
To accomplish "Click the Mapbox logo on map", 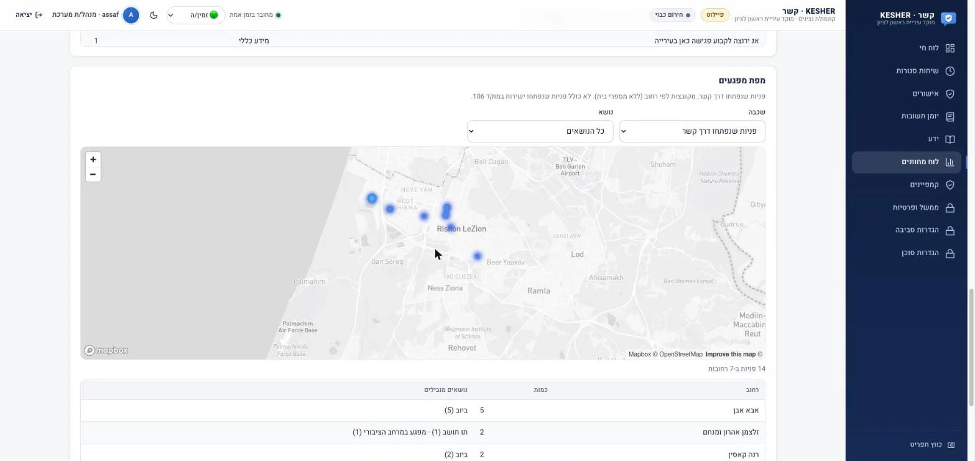I will click(x=106, y=350).
